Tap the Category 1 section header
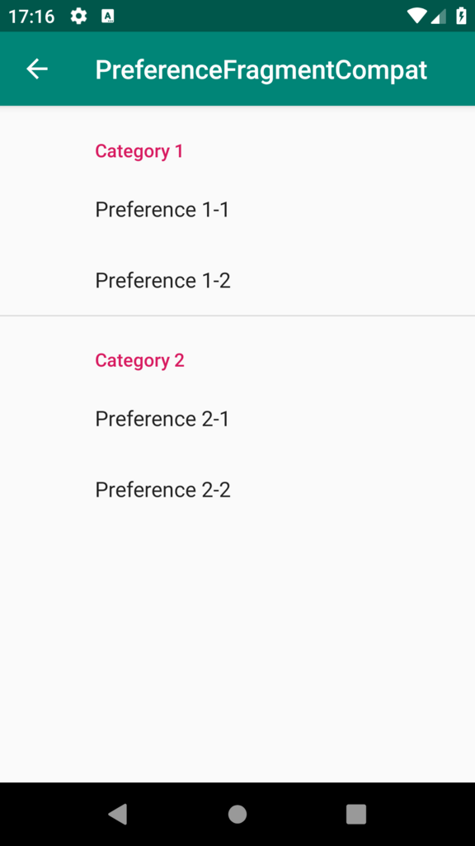 [139, 151]
